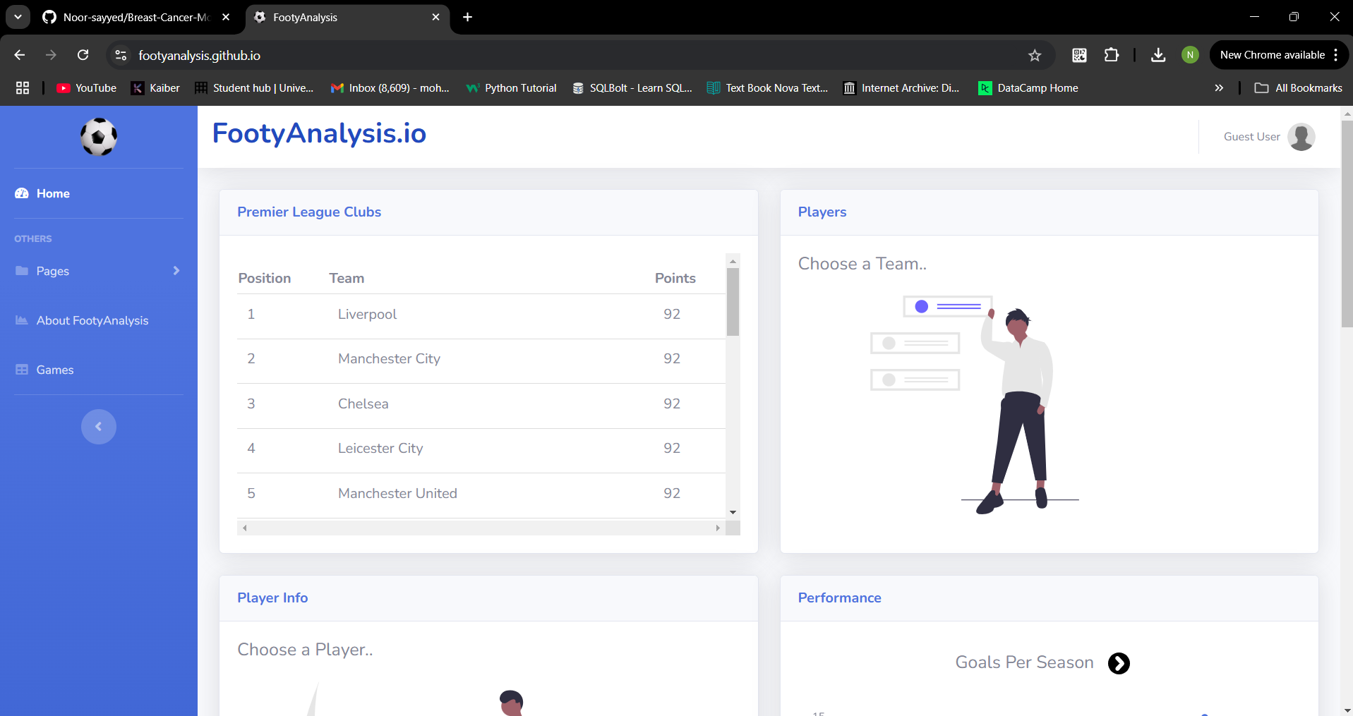Click left arrow of table horizontal scrollbar

click(245, 528)
